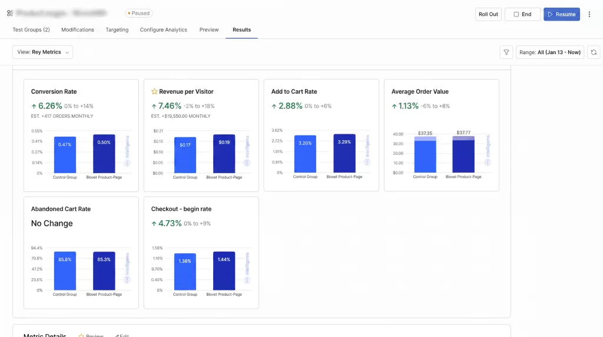Open the filter funnel icon
This screenshot has width=603, height=337.
click(506, 52)
